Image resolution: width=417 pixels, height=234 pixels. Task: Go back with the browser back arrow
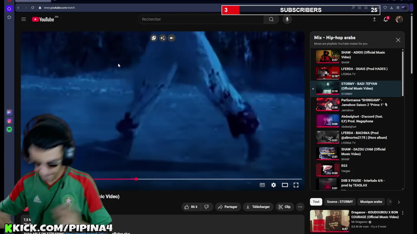18,7
